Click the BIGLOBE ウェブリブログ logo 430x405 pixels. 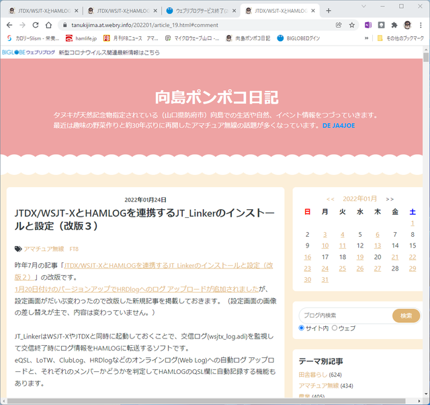28,52
